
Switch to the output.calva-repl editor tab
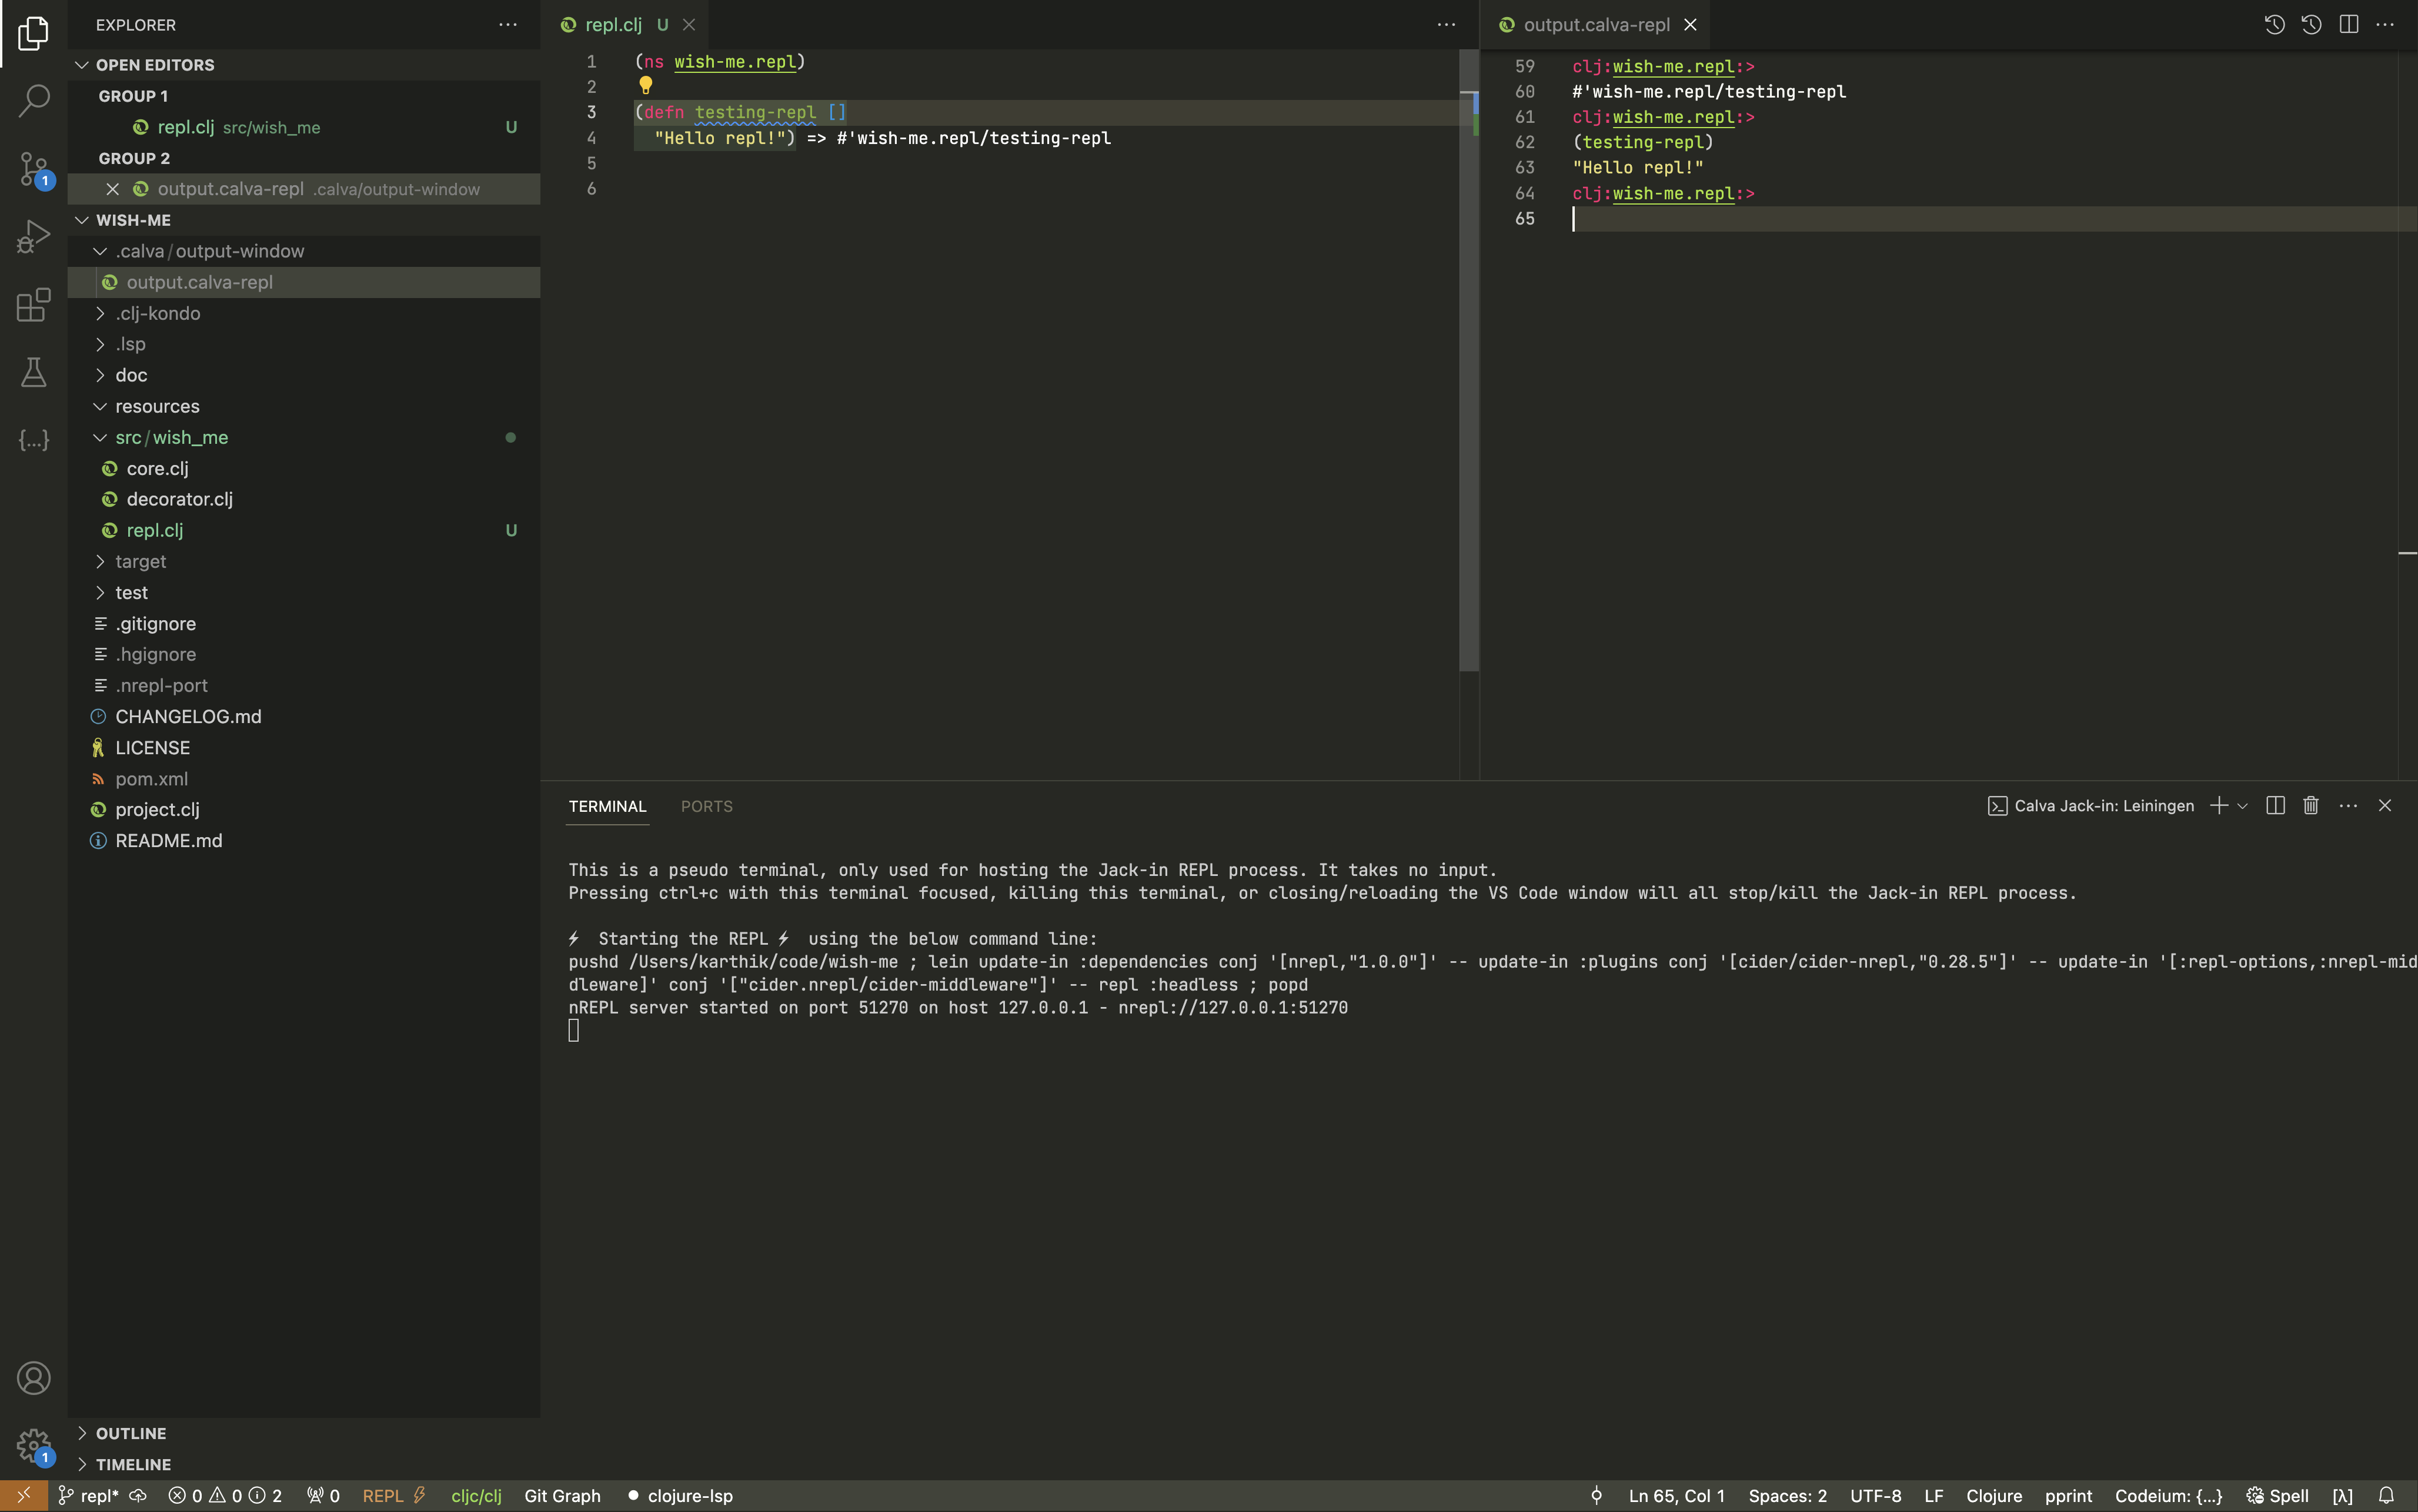click(1596, 25)
